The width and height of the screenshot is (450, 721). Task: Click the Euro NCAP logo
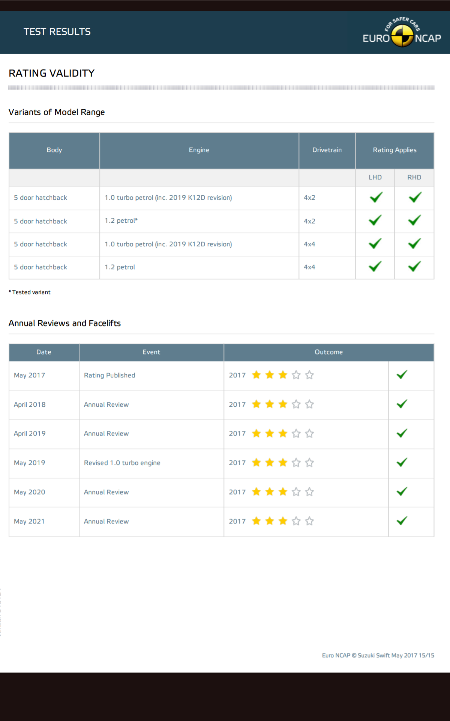[x=402, y=32]
